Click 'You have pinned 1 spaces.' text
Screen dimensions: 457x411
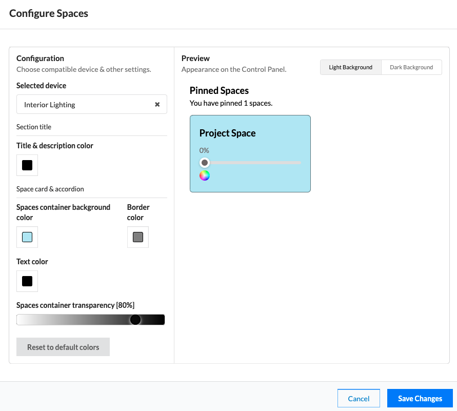tap(231, 103)
